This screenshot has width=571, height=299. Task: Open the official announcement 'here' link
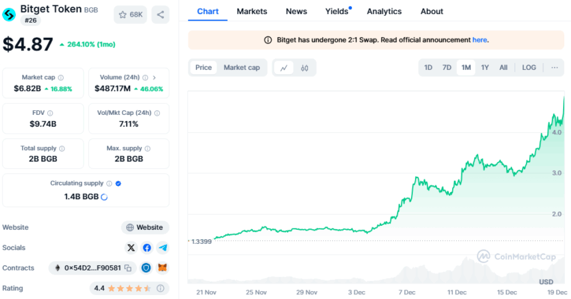[479, 40]
